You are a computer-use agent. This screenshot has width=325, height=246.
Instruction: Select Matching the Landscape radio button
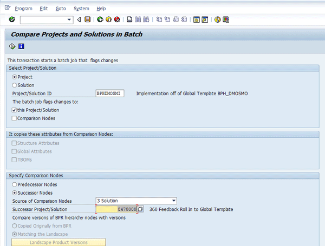14,234
